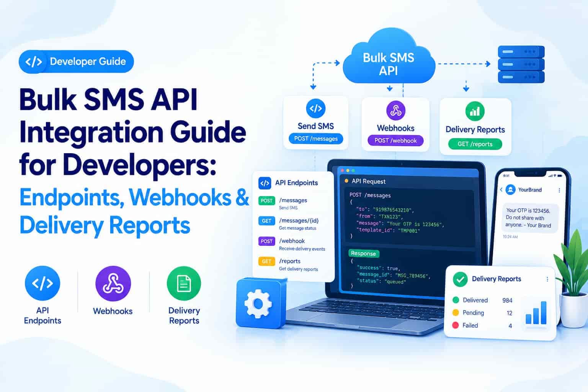Screen dimensions: 588x392
Task: Click the large purple Webhooks circle icon
Action: click(x=113, y=284)
